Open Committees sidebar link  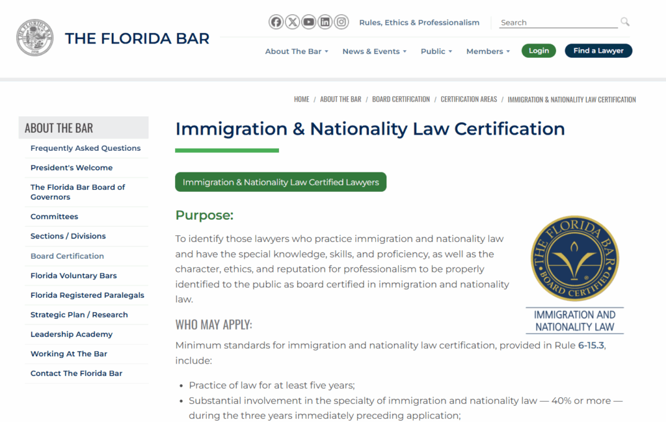click(55, 217)
